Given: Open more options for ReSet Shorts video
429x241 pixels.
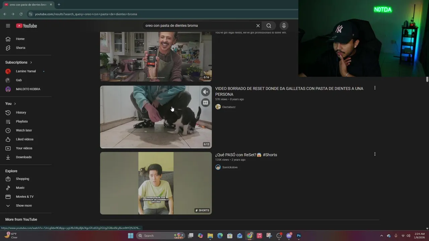Looking at the screenshot, I should pyautogui.click(x=375, y=154).
